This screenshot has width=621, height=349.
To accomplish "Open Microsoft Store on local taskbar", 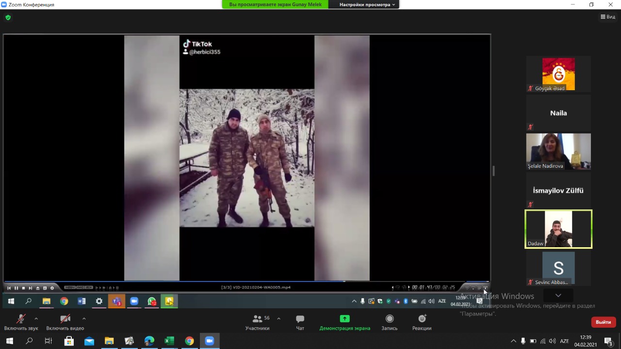I will [x=69, y=341].
